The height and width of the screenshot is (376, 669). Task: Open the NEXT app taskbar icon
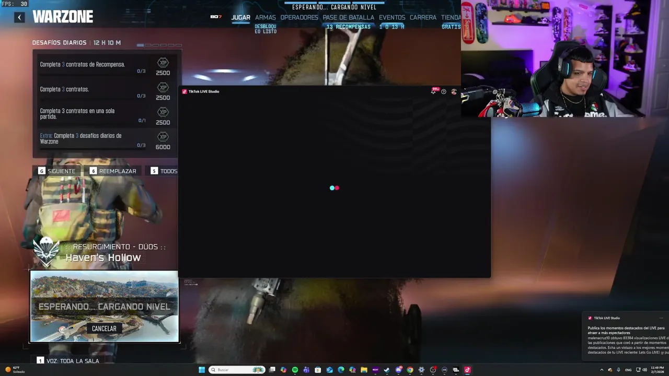point(375,370)
